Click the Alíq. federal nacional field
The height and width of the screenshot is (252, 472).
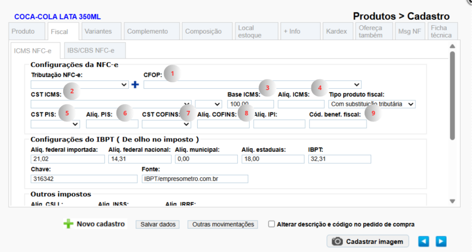click(140, 159)
